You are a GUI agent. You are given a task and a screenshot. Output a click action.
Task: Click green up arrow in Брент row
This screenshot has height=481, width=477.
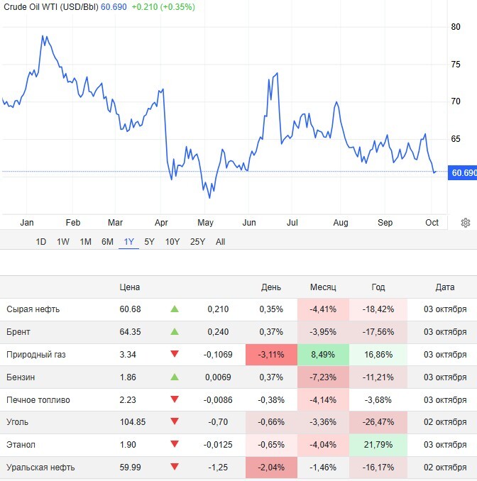(175, 332)
